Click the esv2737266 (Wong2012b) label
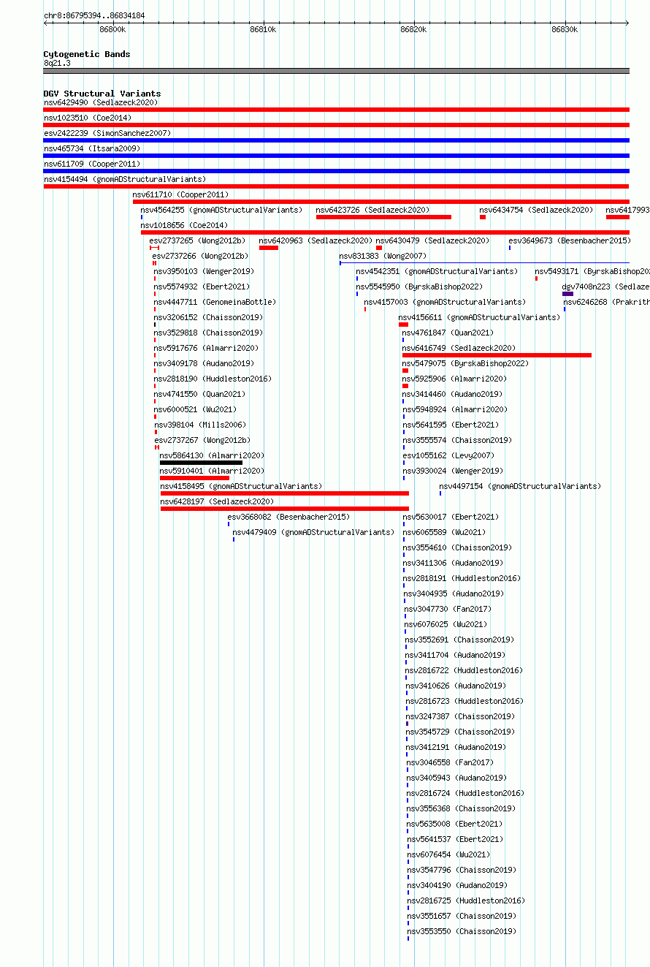Image resolution: width=650 pixels, height=967 pixels. pyautogui.click(x=200, y=257)
